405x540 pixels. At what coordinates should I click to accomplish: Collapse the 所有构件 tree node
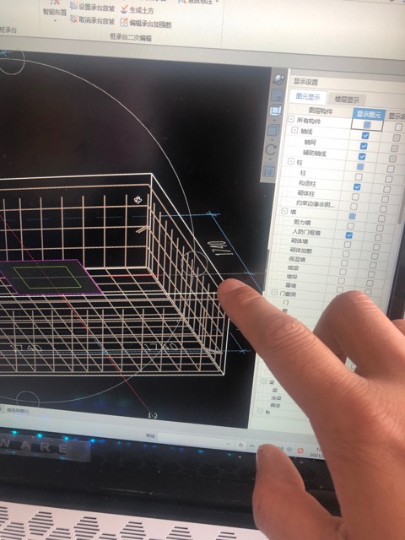pos(291,119)
